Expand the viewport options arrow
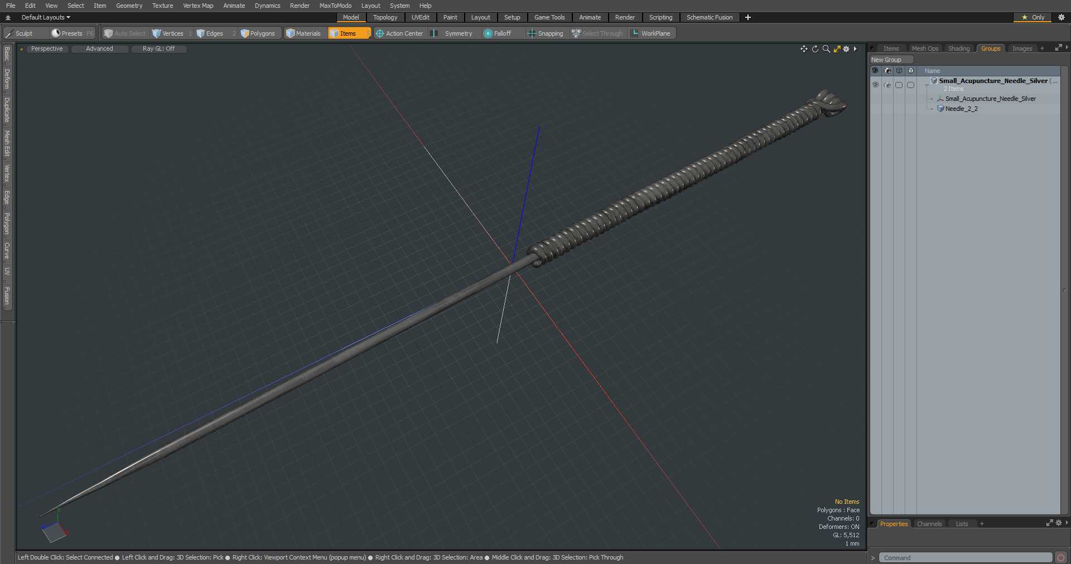 (x=855, y=49)
